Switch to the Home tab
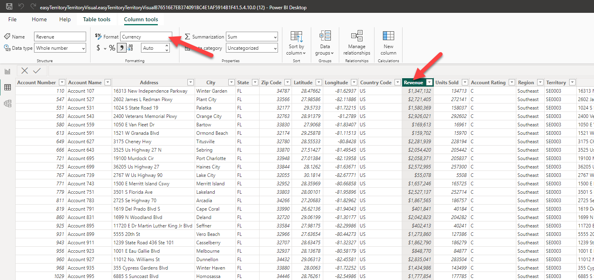The image size is (594, 280). coord(39,19)
